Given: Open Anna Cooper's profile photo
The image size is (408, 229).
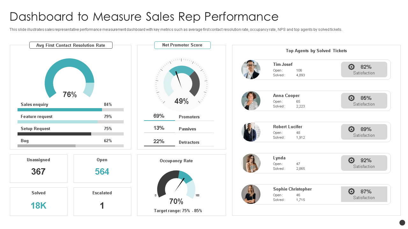Looking at the screenshot, I should coord(251,101).
